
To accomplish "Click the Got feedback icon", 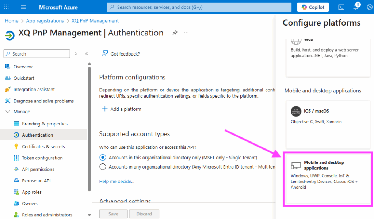I will (105, 54).
